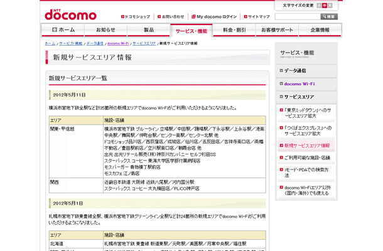This screenshot has width=383, height=251.
Task: Click the red arrow beside iモード・PDAでの検索方法
Action: point(281,169)
